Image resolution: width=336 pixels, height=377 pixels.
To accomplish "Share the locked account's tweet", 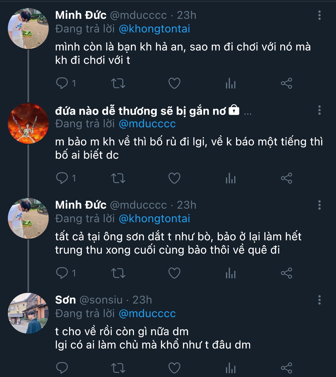I will point(286,178).
